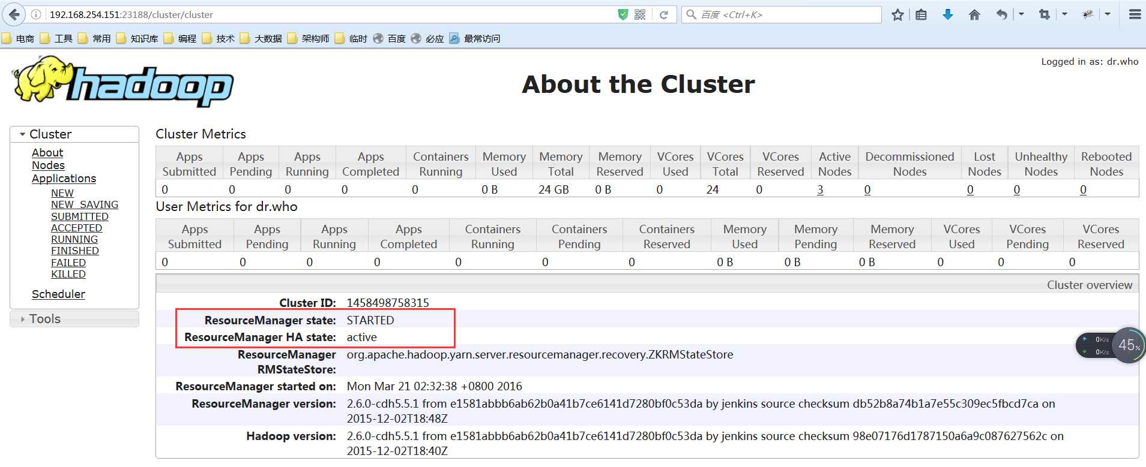Viewport: 1146px width, 467px height.
Task: Show bookmarks list icon
Action: [921, 14]
